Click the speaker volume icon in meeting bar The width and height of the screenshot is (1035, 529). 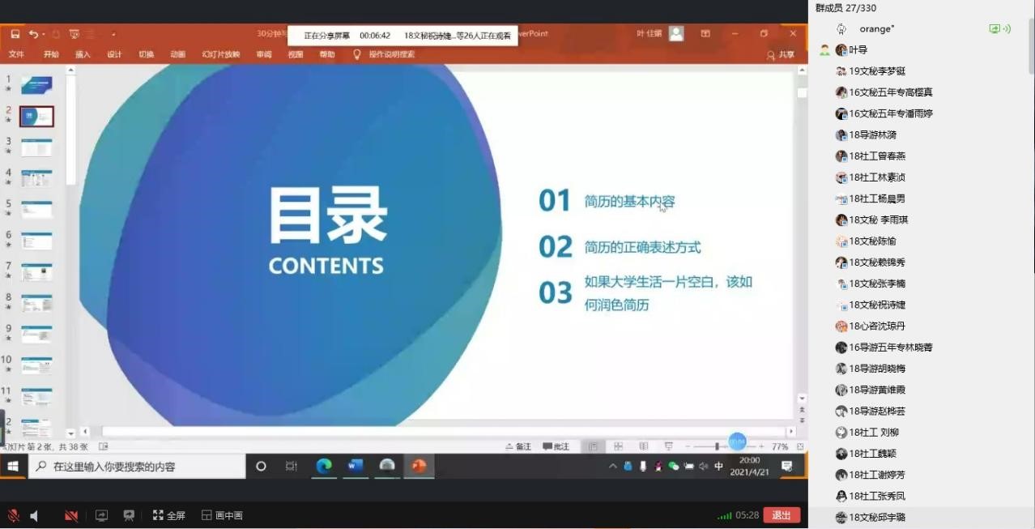(35, 515)
